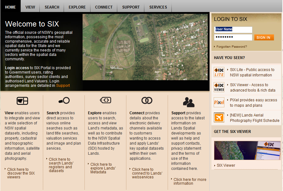Click here to explore Lands' Metadata link
This screenshot has width=283, height=191.
pyautogui.click(x=103, y=168)
